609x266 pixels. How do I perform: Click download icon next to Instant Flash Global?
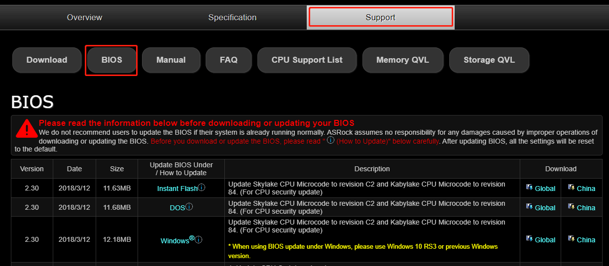tap(530, 188)
